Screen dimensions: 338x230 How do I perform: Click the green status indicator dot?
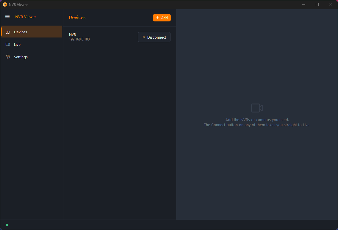(7, 225)
